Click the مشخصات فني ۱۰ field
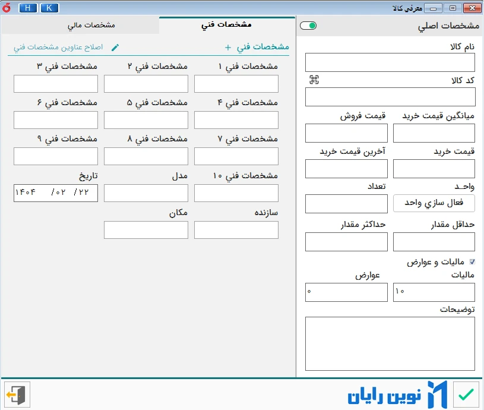The image size is (484, 410). point(236,193)
